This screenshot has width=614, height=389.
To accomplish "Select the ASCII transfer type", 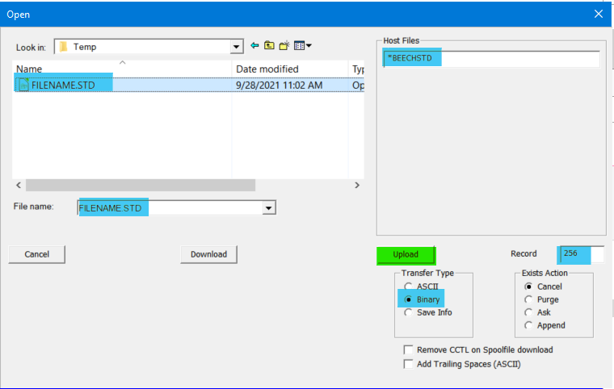I will pos(409,287).
